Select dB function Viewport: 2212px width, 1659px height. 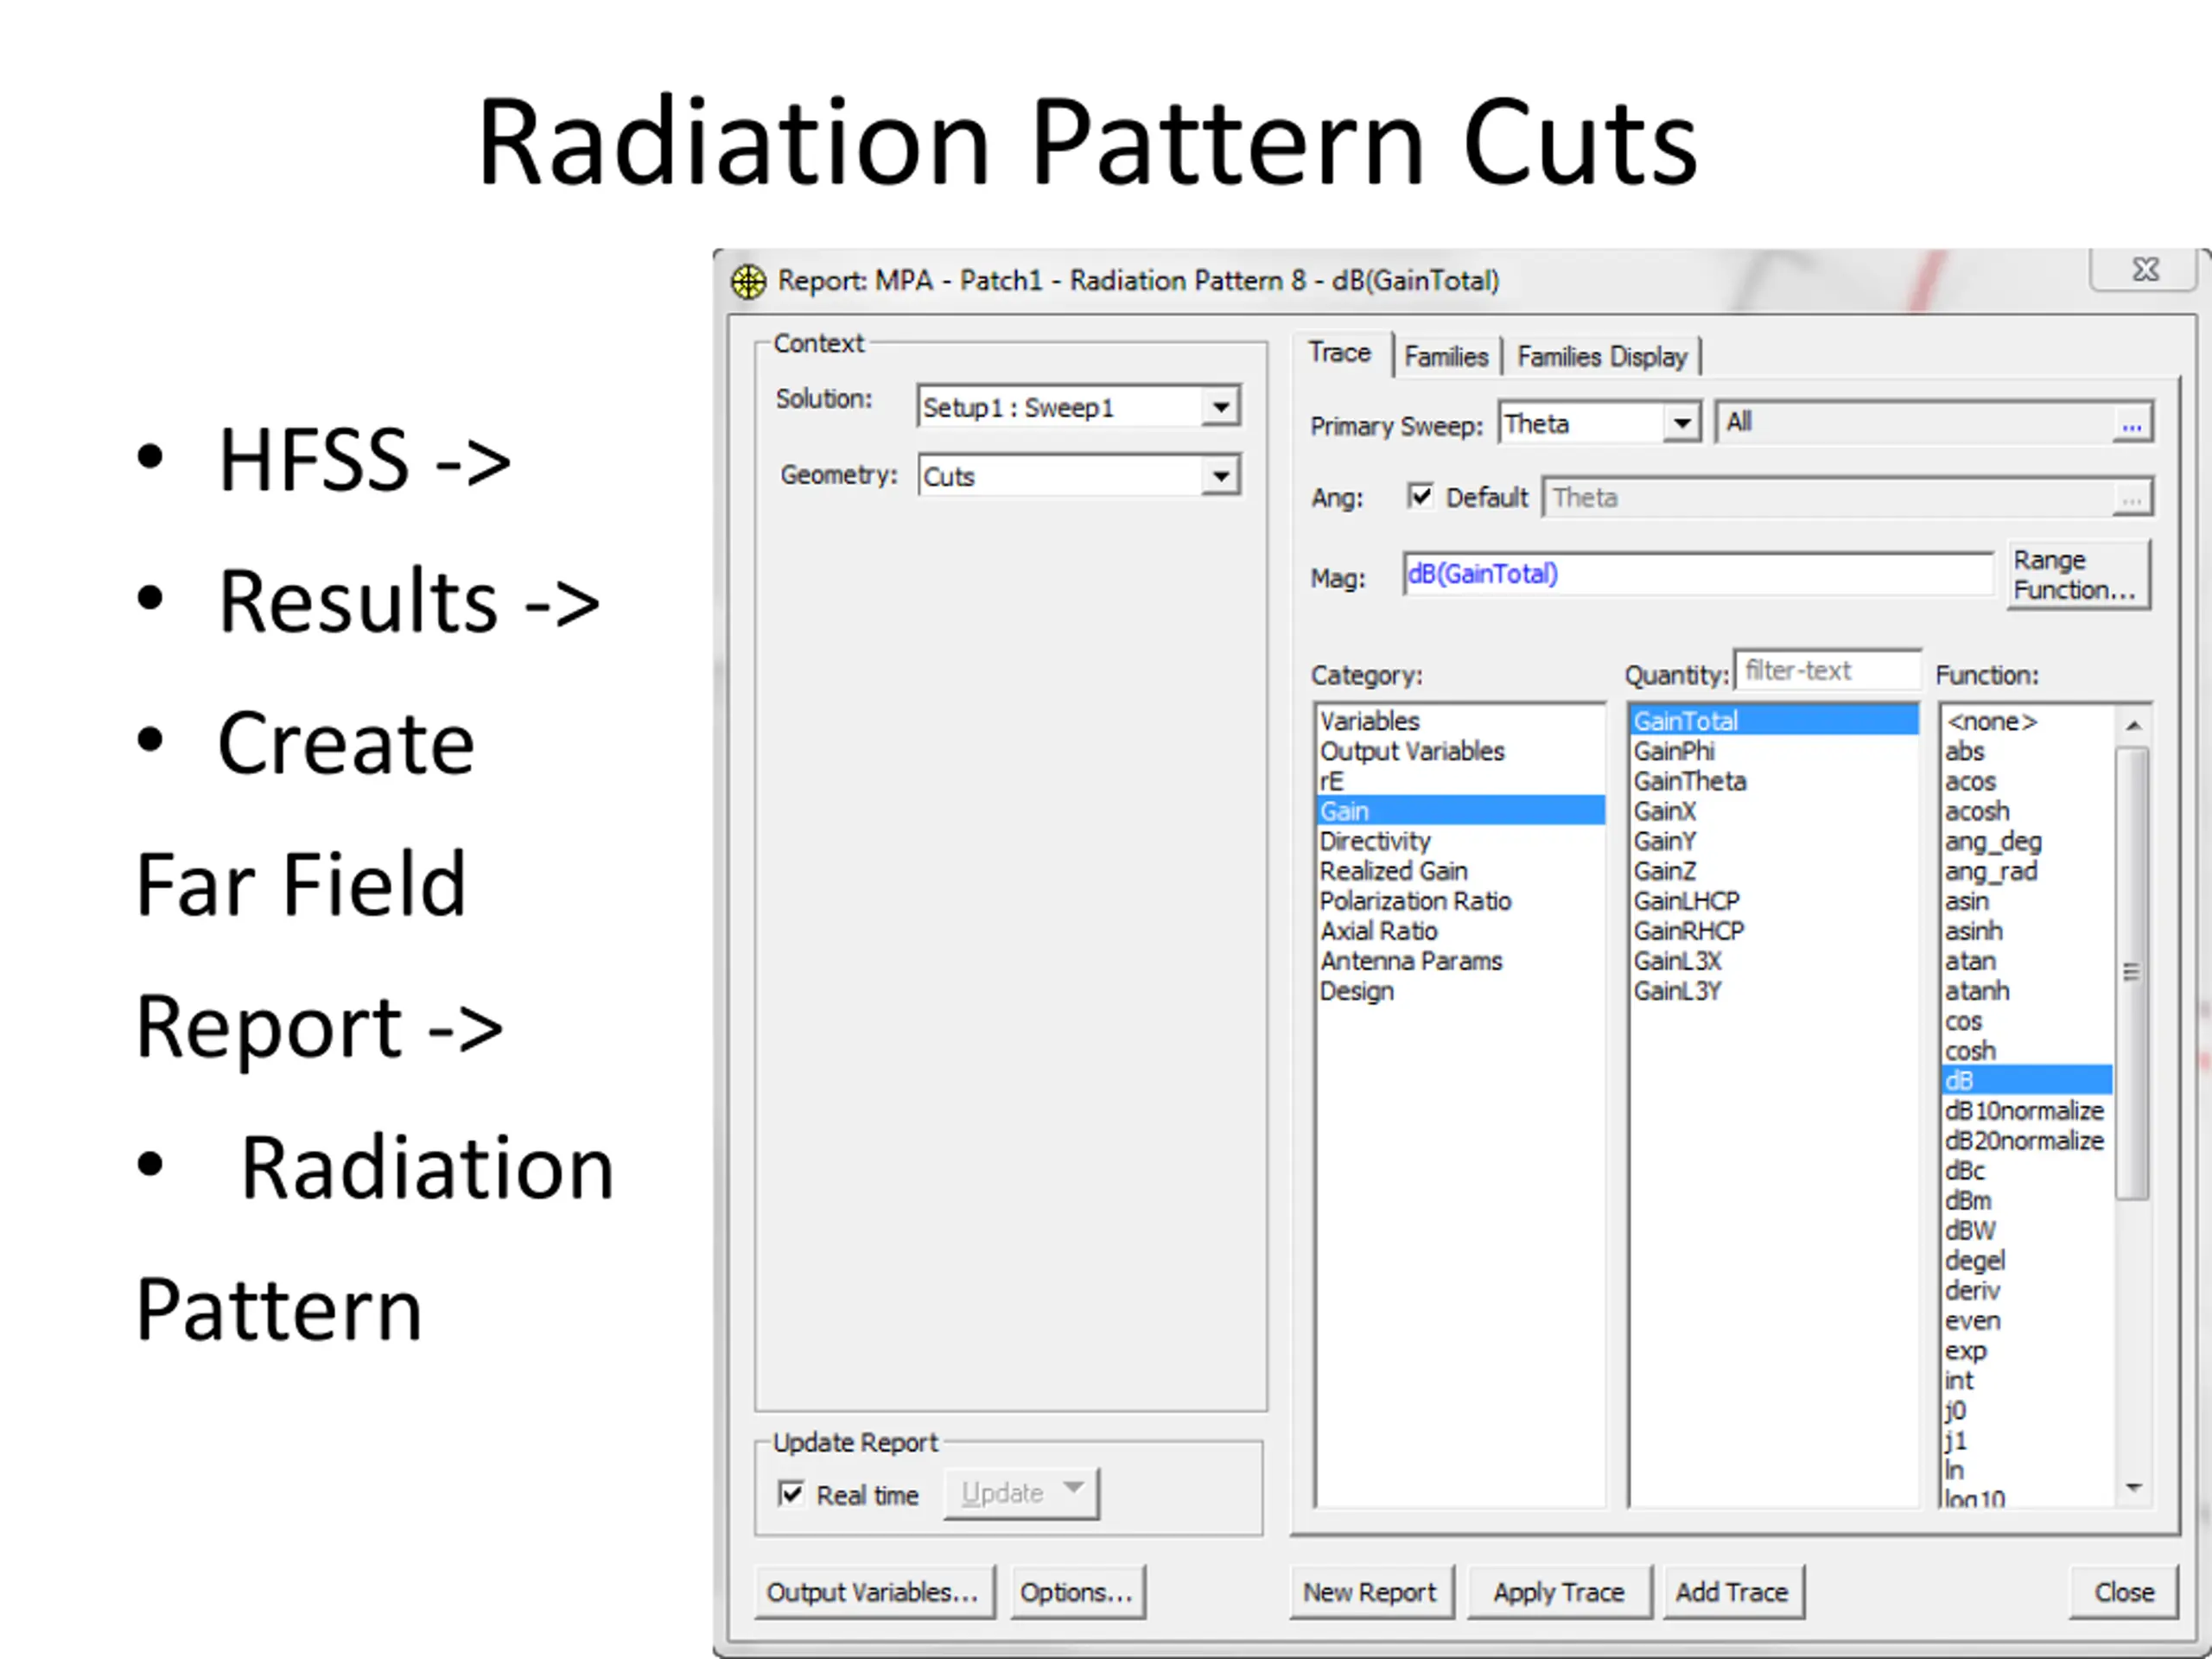click(2027, 1081)
